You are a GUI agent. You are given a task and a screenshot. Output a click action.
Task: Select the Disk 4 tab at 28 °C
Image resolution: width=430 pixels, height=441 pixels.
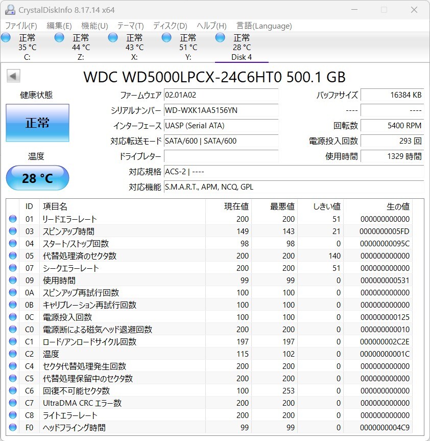[242, 47]
